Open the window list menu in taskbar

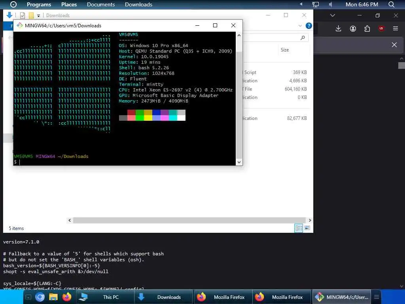(377, 297)
